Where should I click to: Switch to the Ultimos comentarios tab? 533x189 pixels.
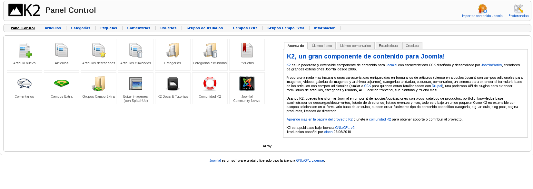pos(355,46)
